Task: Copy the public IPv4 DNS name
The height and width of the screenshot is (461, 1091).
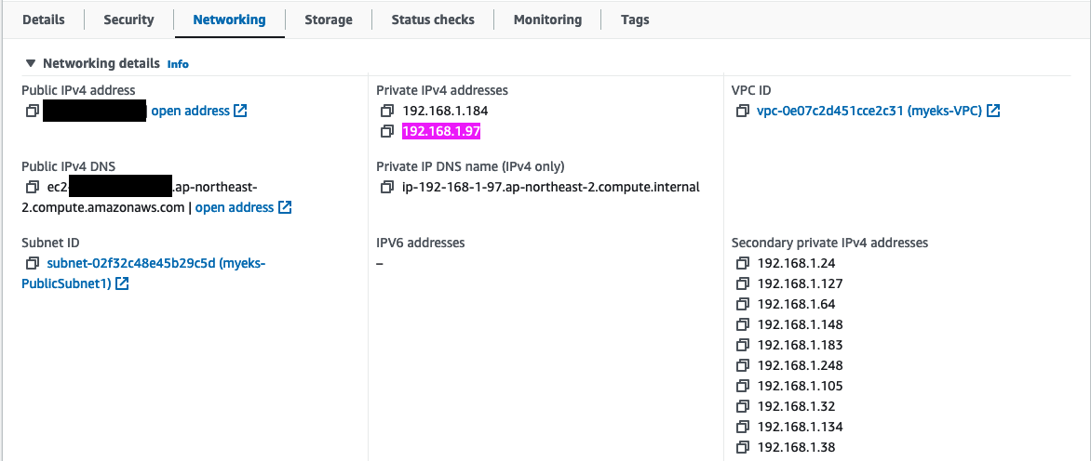Action: [32, 188]
